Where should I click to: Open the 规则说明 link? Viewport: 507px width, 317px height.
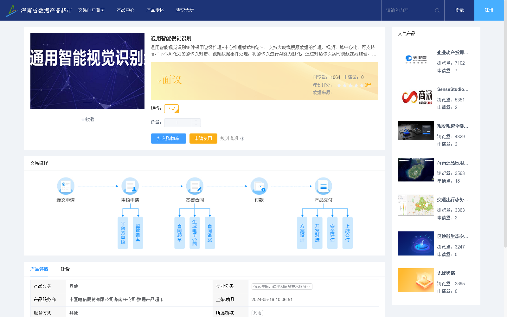coord(229,139)
